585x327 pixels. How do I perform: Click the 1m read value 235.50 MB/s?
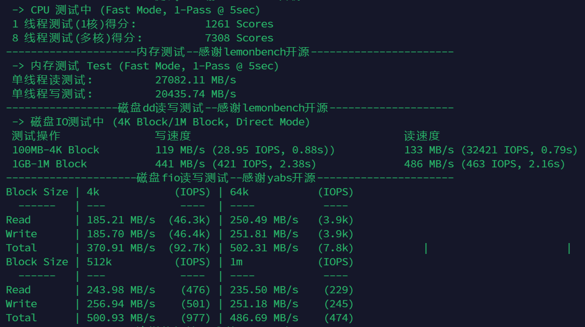tap(264, 290)
